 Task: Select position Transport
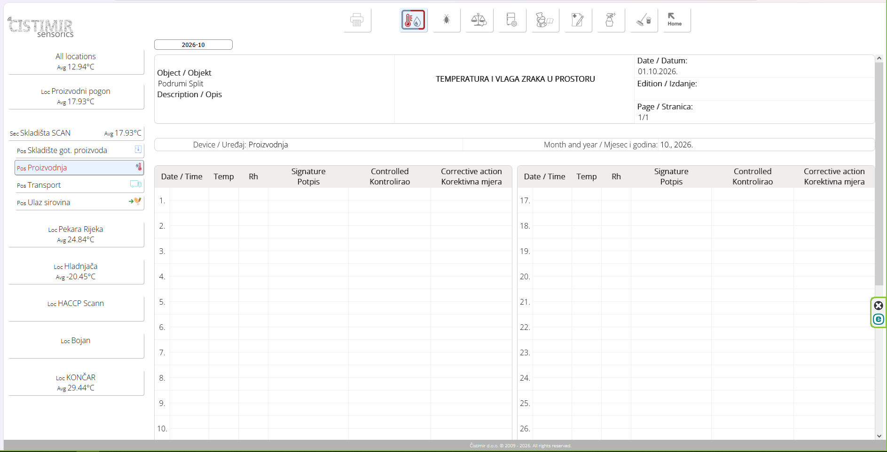[x=79, y=185]
